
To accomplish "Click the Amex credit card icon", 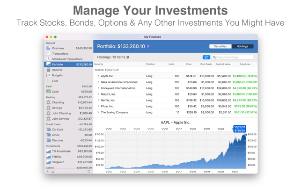I will (48, 135).
